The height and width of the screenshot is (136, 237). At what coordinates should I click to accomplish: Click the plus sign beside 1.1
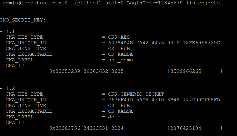coord(1,31)
